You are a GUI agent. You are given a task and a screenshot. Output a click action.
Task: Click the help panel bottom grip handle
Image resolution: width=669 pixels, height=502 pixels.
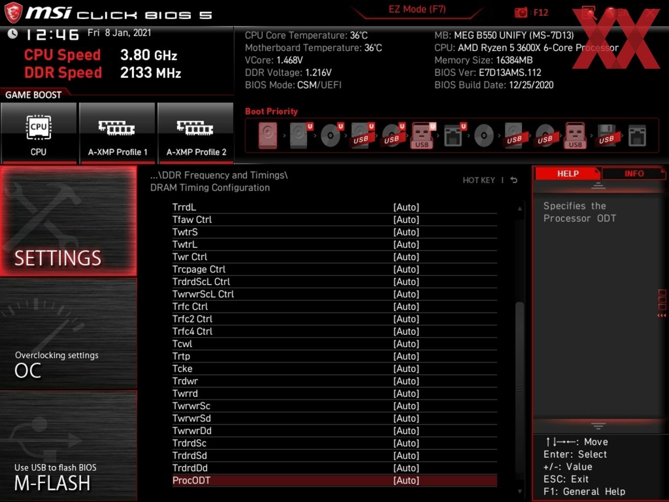(x=598, y=426)
